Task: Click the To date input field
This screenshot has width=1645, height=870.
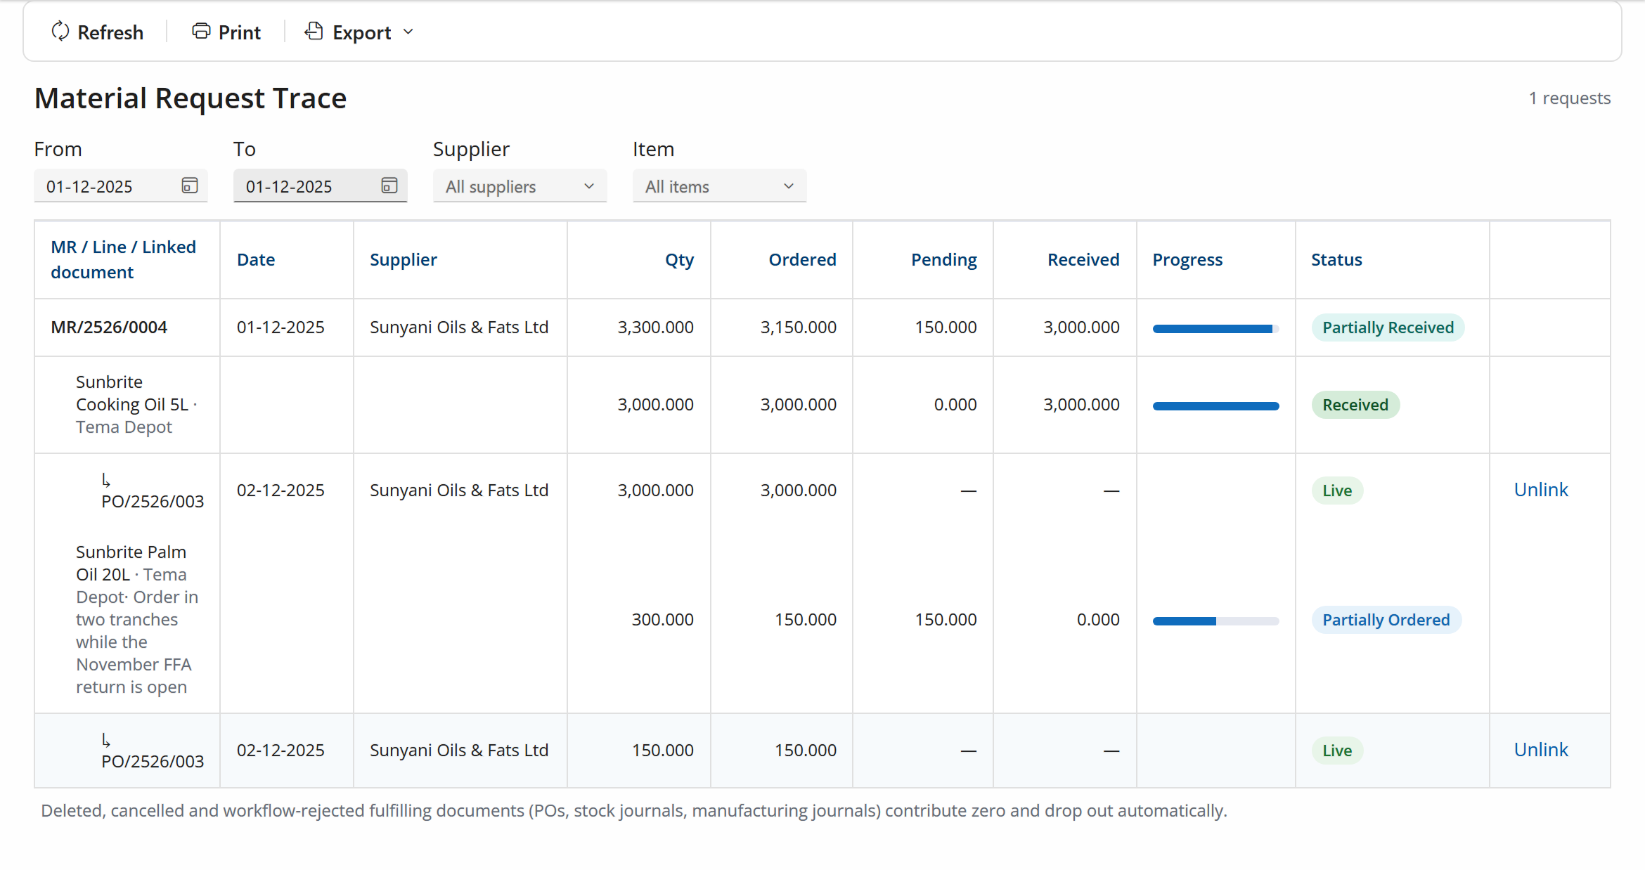Action: (321, 186)
